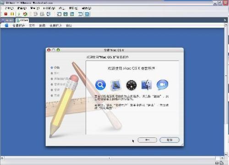Click the red Power Off toolbar icon
The width and height of the screenshot is (229, 165).
pyautogui.click(x=6, y=14)
